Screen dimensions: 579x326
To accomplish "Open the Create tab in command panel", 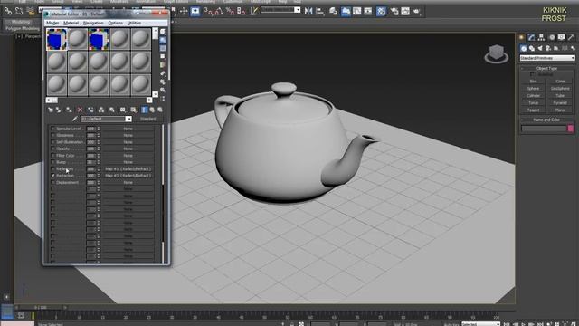I will click(521, 37).
